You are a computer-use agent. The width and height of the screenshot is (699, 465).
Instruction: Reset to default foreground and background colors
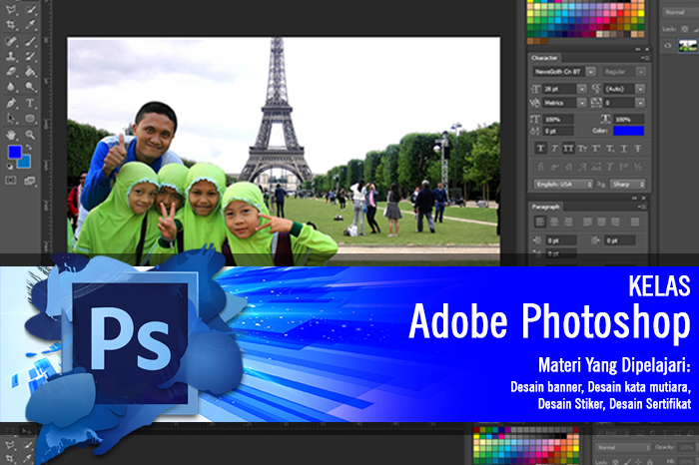coord(9,166)
